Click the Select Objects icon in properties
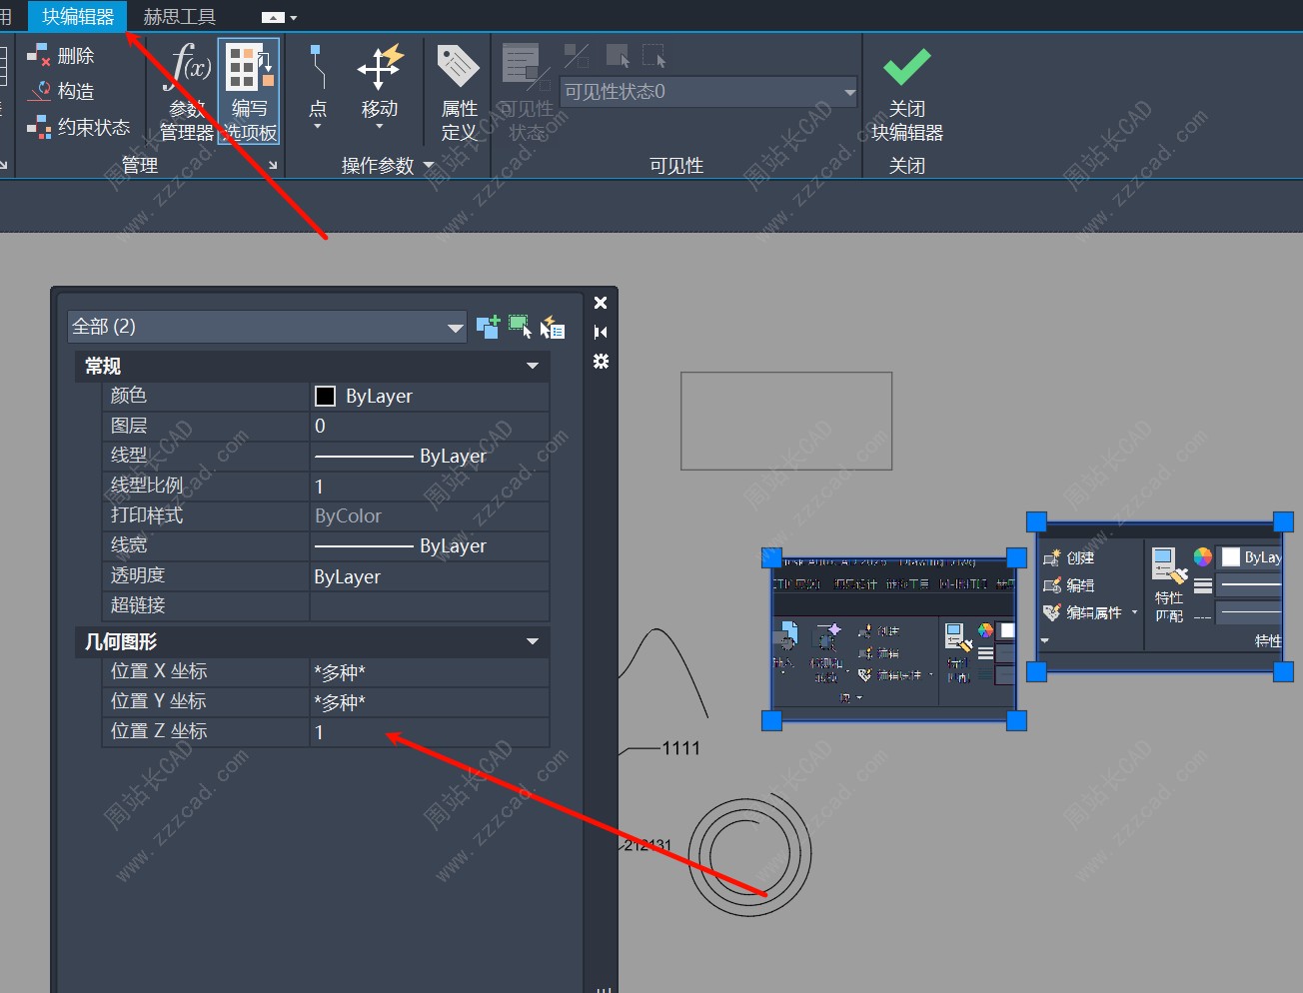The height and width of the screenshot is (993, 1303). [x=520, y=327]
